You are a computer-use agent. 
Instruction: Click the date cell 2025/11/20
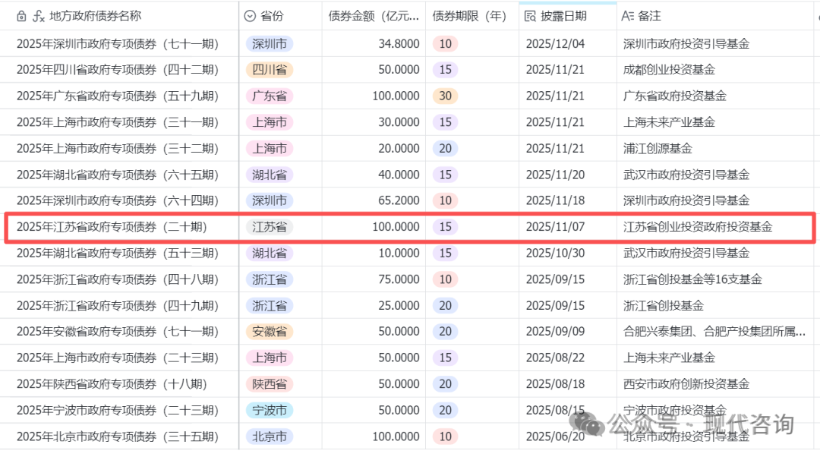coord(568,175)
